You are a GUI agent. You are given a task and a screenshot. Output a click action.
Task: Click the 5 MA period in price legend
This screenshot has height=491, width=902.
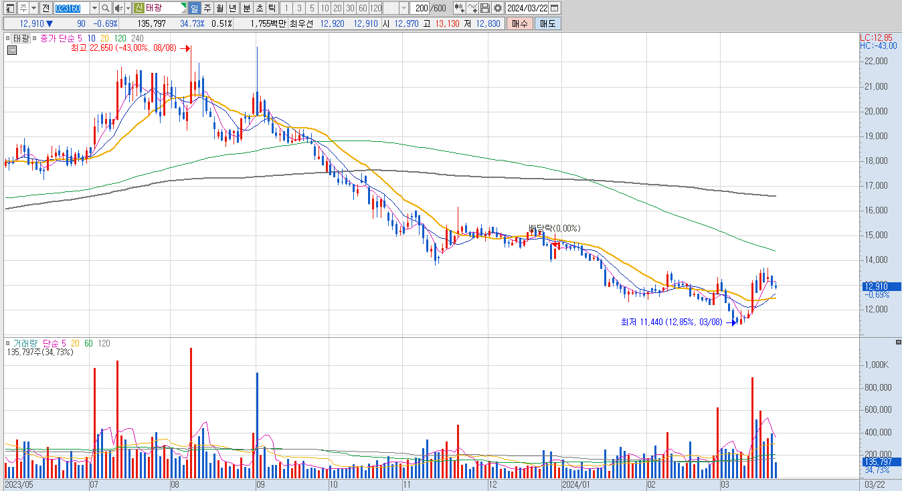pos(80,38)
